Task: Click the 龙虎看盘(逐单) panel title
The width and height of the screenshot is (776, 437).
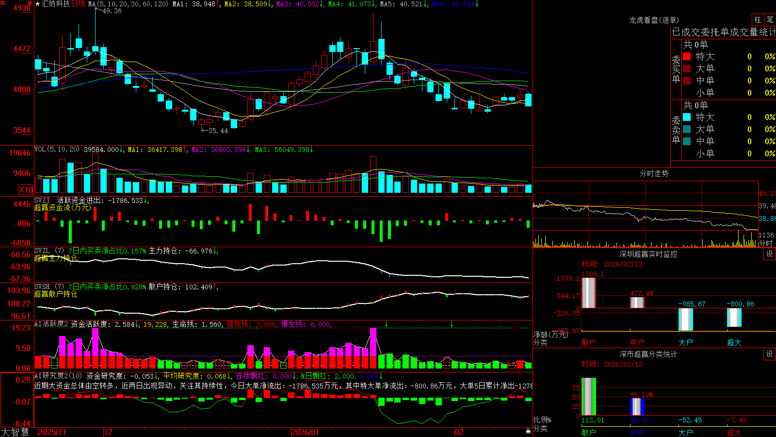Action: point(654,20)
